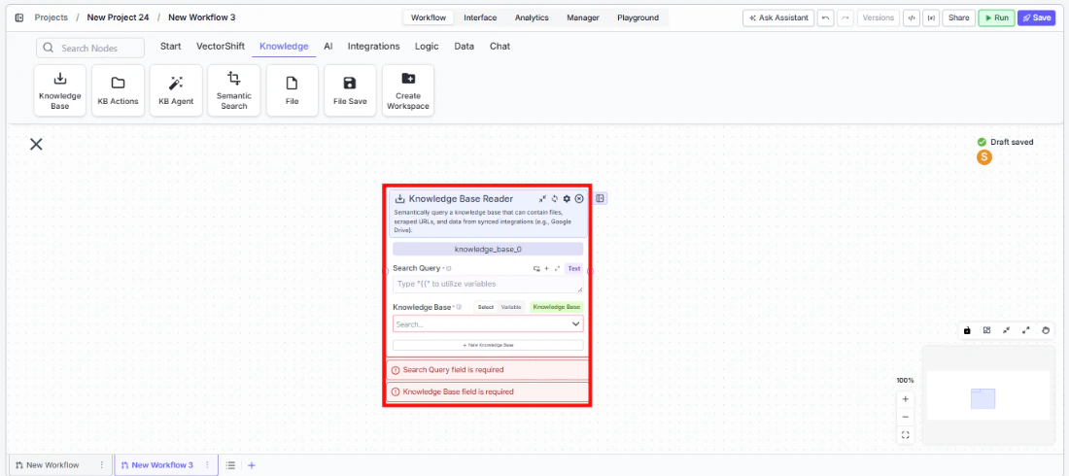This screenshot has width=1069, height=476.
Task: Zoom out with the minus button
Action: [x=906, y=417]
